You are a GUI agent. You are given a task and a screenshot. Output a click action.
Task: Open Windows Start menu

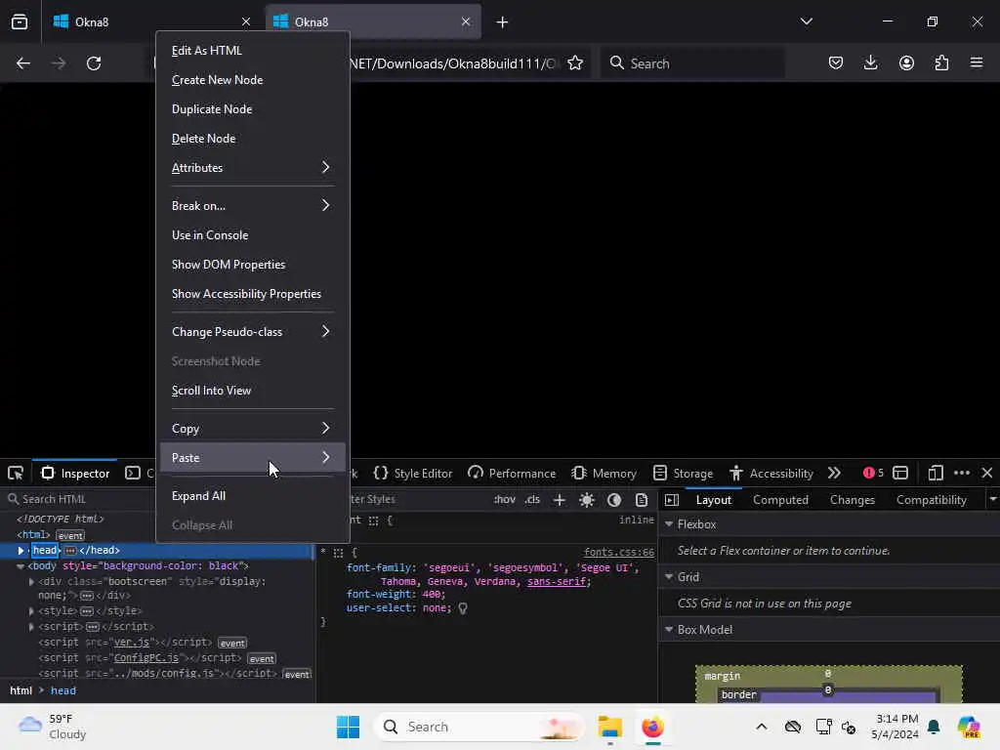coord(349,727)
